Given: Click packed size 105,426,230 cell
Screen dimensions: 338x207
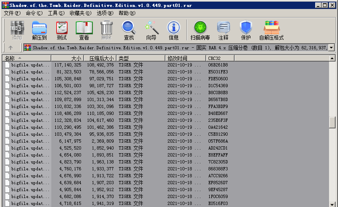Looking at the screenshot, I should [101, 92].
